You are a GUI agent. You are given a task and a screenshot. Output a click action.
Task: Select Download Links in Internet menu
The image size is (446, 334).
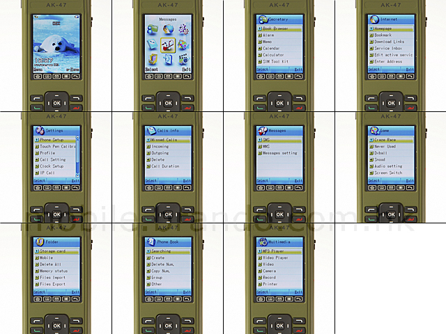tap(389, 42)
